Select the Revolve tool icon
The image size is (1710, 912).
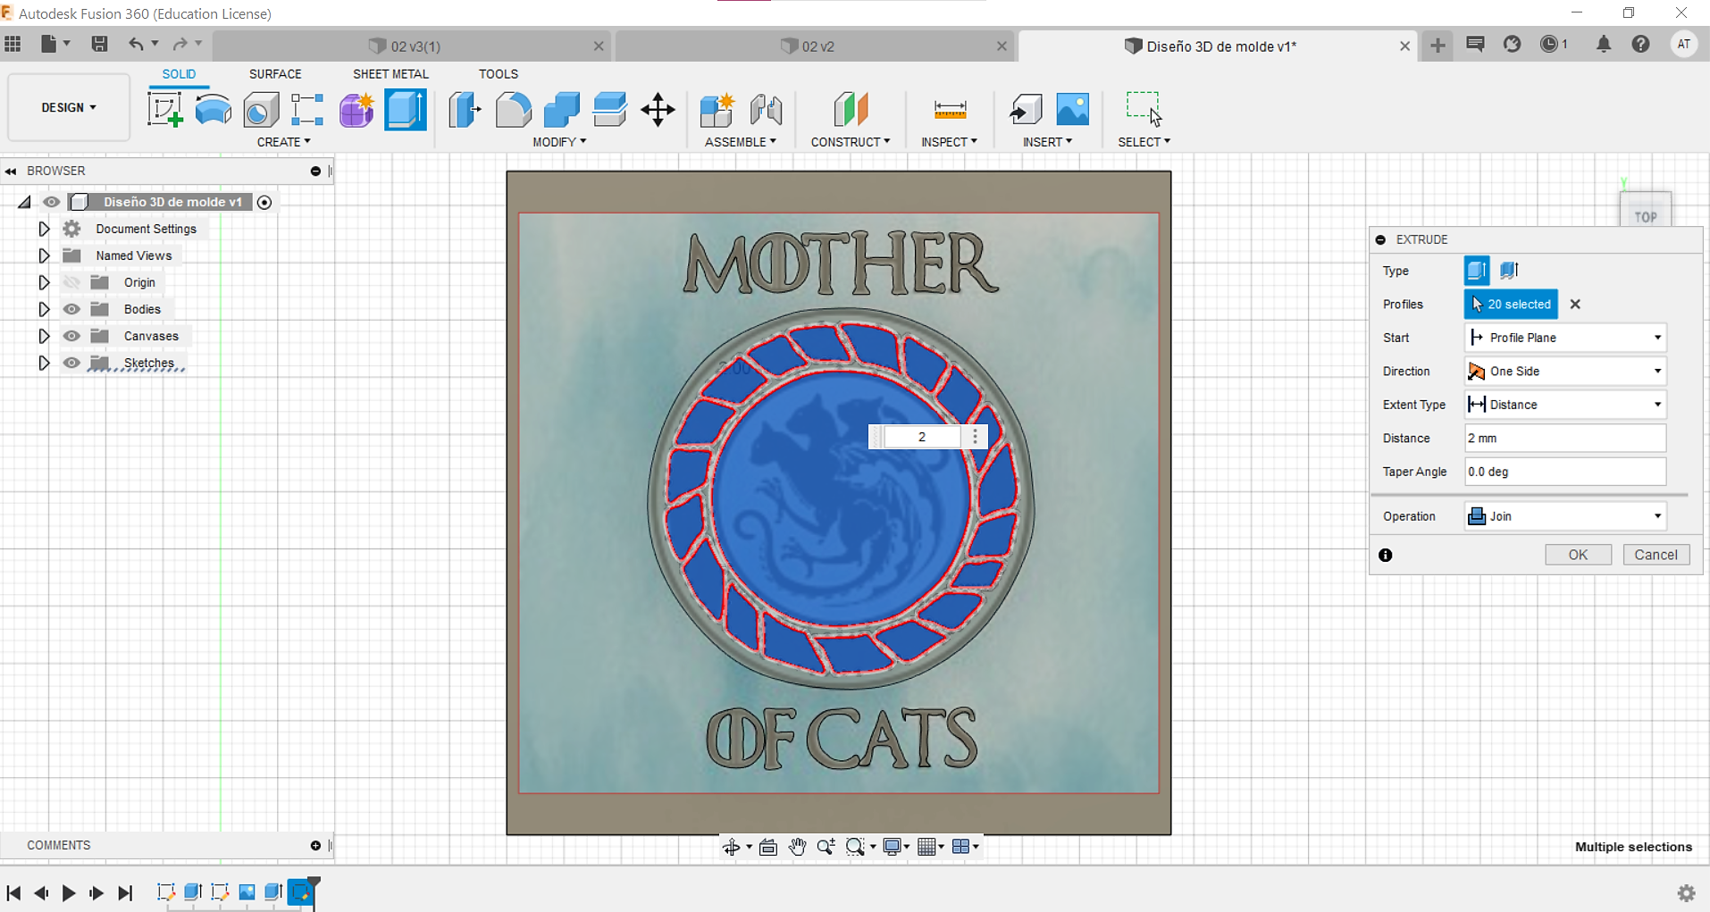214,110
